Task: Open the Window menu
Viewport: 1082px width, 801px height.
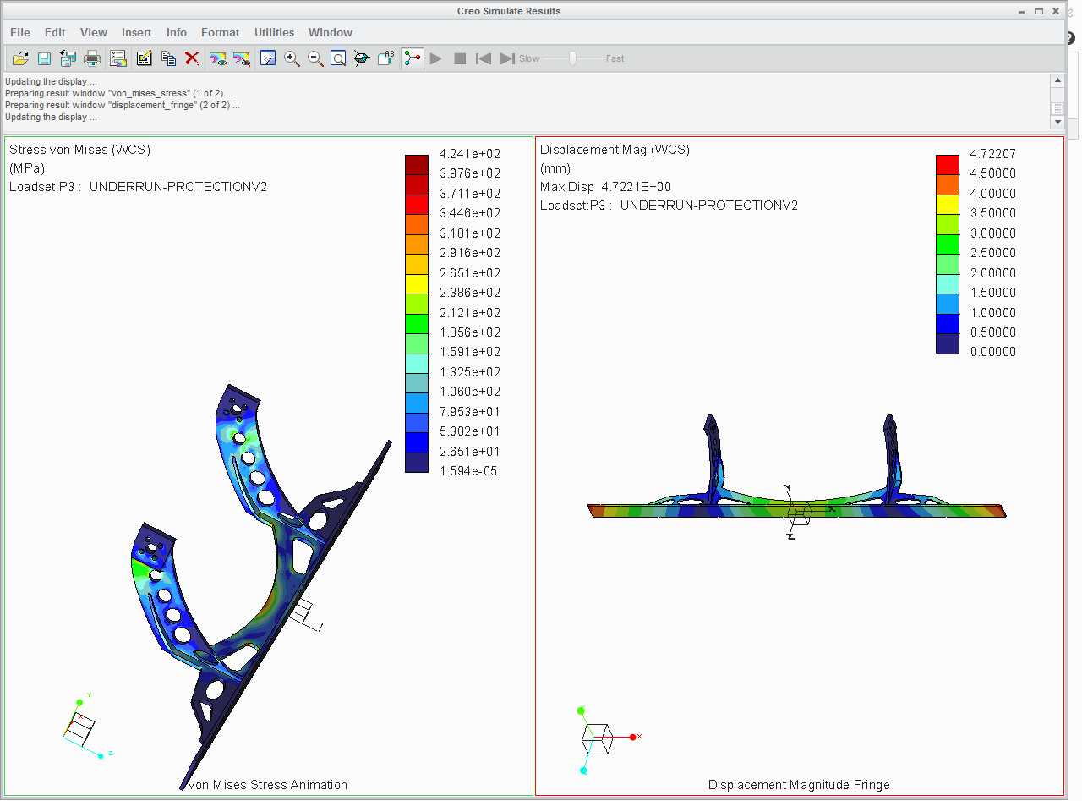Action: [331, 32]
